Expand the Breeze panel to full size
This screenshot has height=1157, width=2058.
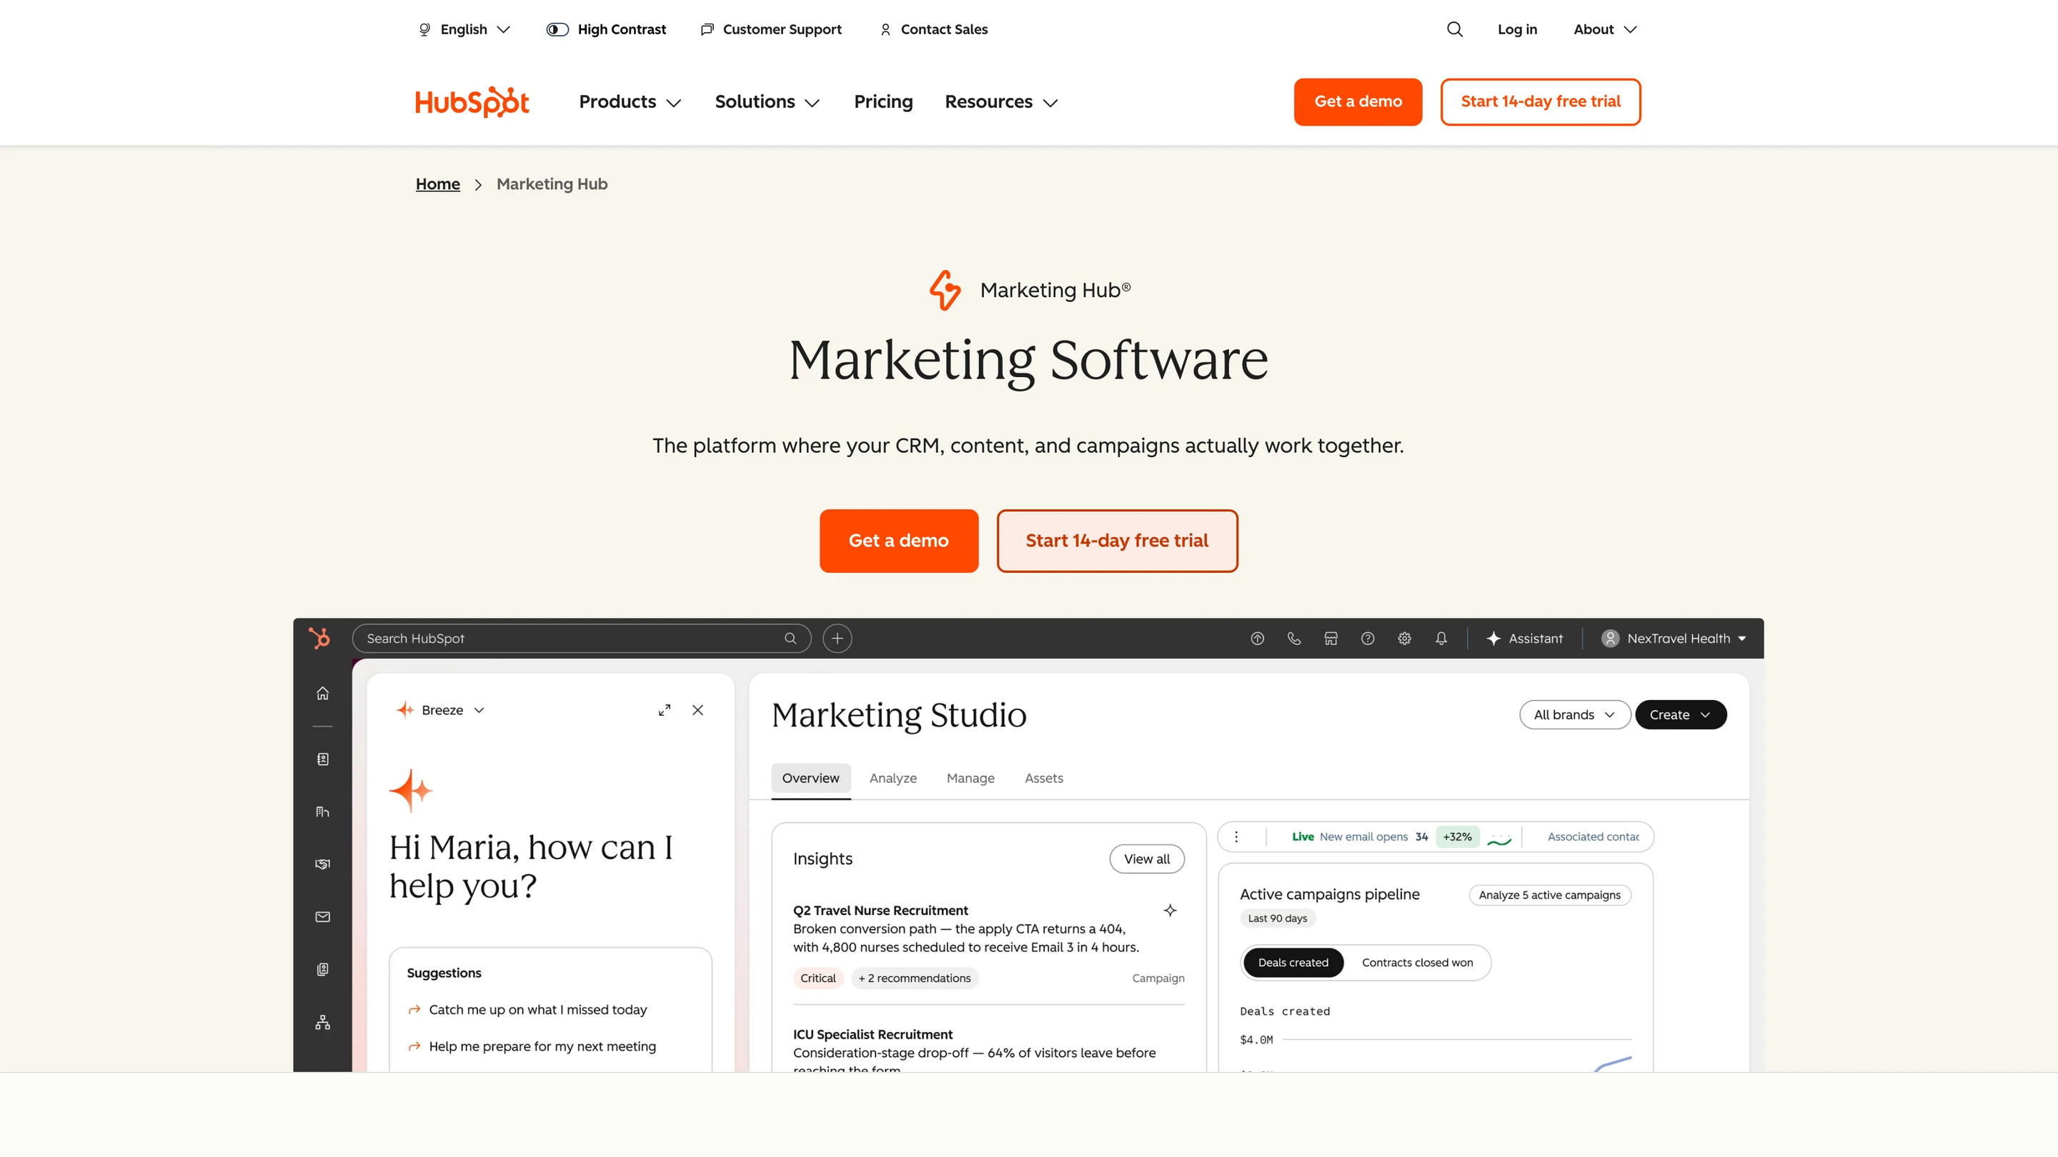click(665, 710)
